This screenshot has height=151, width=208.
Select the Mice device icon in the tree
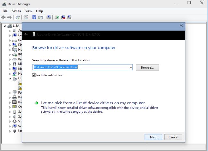pyautogui.click(x=15, y=64)
